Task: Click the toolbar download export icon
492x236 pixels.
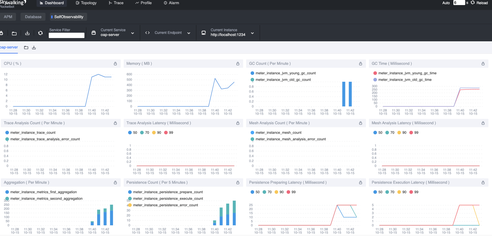Action: click(27, 33)
